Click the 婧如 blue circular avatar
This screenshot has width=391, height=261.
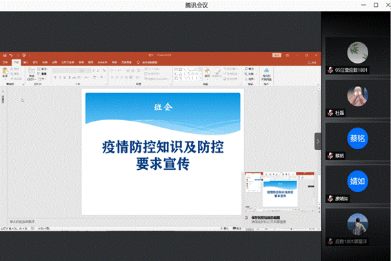358,182
